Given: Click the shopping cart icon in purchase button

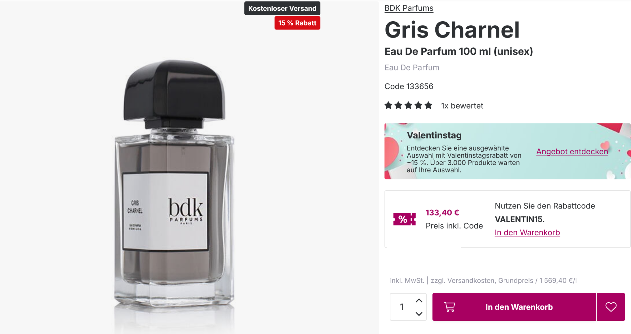Looking at the screenshot, I should [x=450, y=307].
